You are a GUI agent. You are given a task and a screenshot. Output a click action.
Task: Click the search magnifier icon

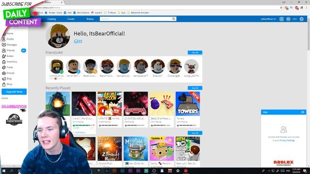173,19
